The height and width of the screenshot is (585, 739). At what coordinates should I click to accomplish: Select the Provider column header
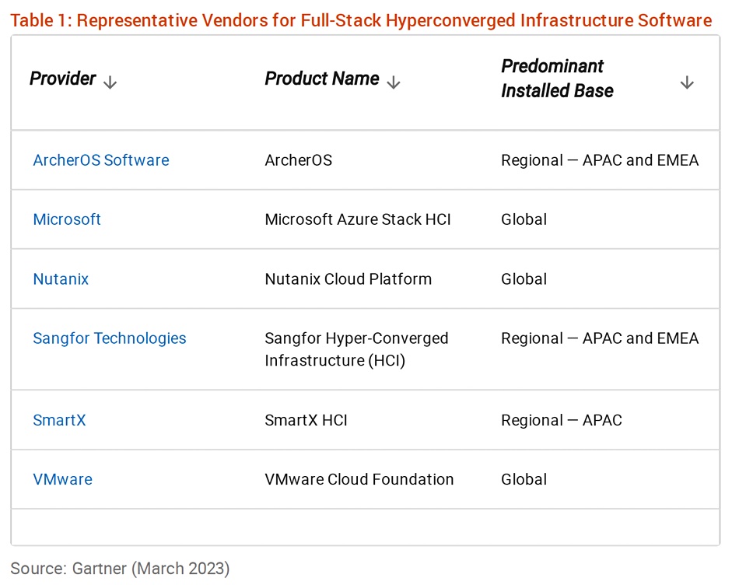[63, 79]
